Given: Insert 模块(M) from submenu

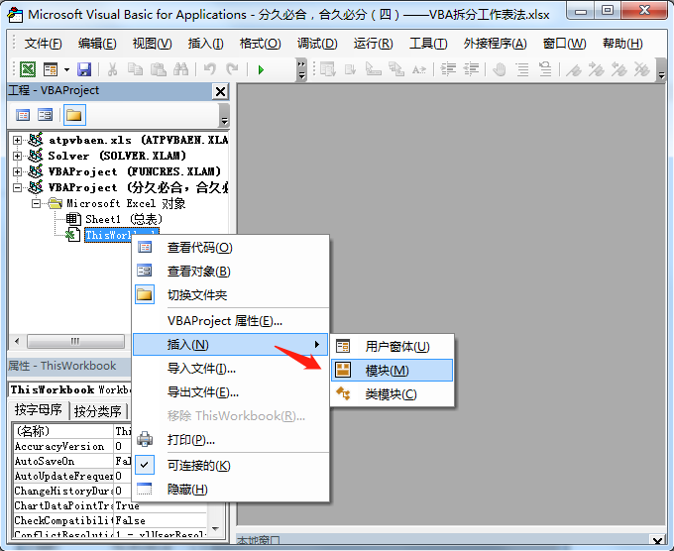Looking at the screenshot, I should click(393, 370).
